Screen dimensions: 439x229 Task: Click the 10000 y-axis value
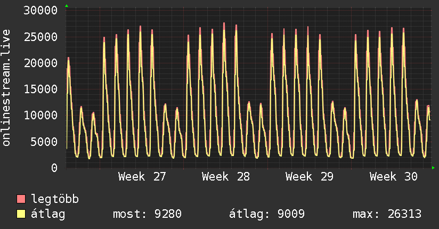pyautogui.click(x=40, y=115)
